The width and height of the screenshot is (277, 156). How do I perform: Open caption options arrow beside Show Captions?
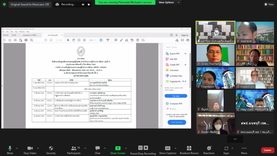pyautogui.click(x=175, y=148)
